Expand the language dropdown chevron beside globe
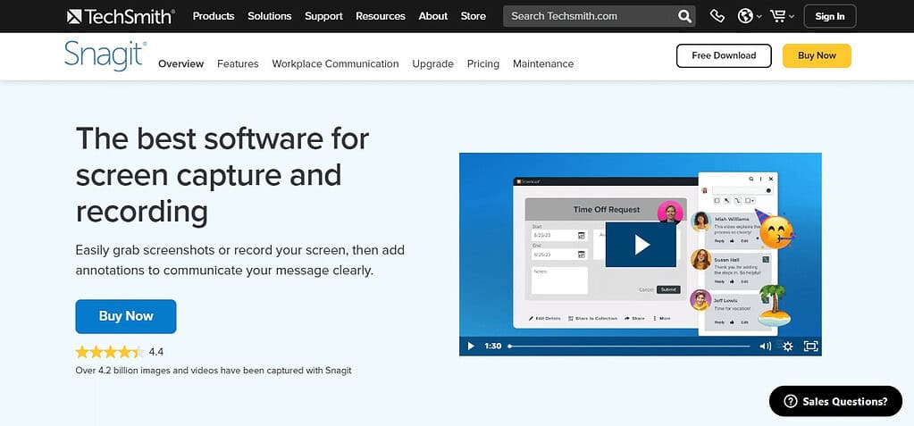This screenshot has width=914, height=426. (x=759, y=17)
